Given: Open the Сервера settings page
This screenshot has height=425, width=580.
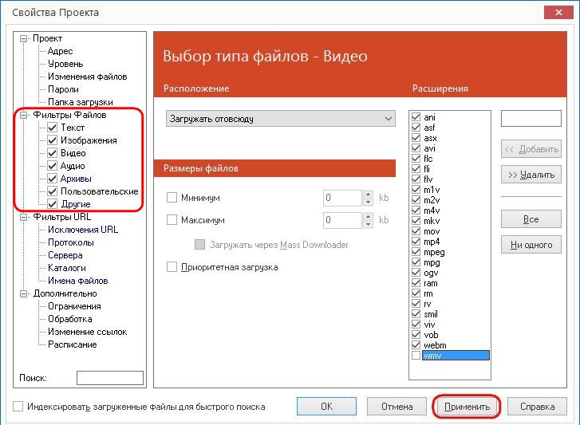Looking at the screenshot, I should (x=65, y=255).
